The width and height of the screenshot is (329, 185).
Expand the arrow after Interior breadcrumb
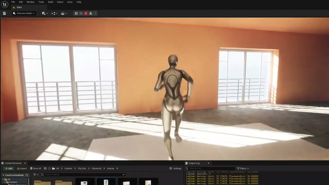[117, 169]
